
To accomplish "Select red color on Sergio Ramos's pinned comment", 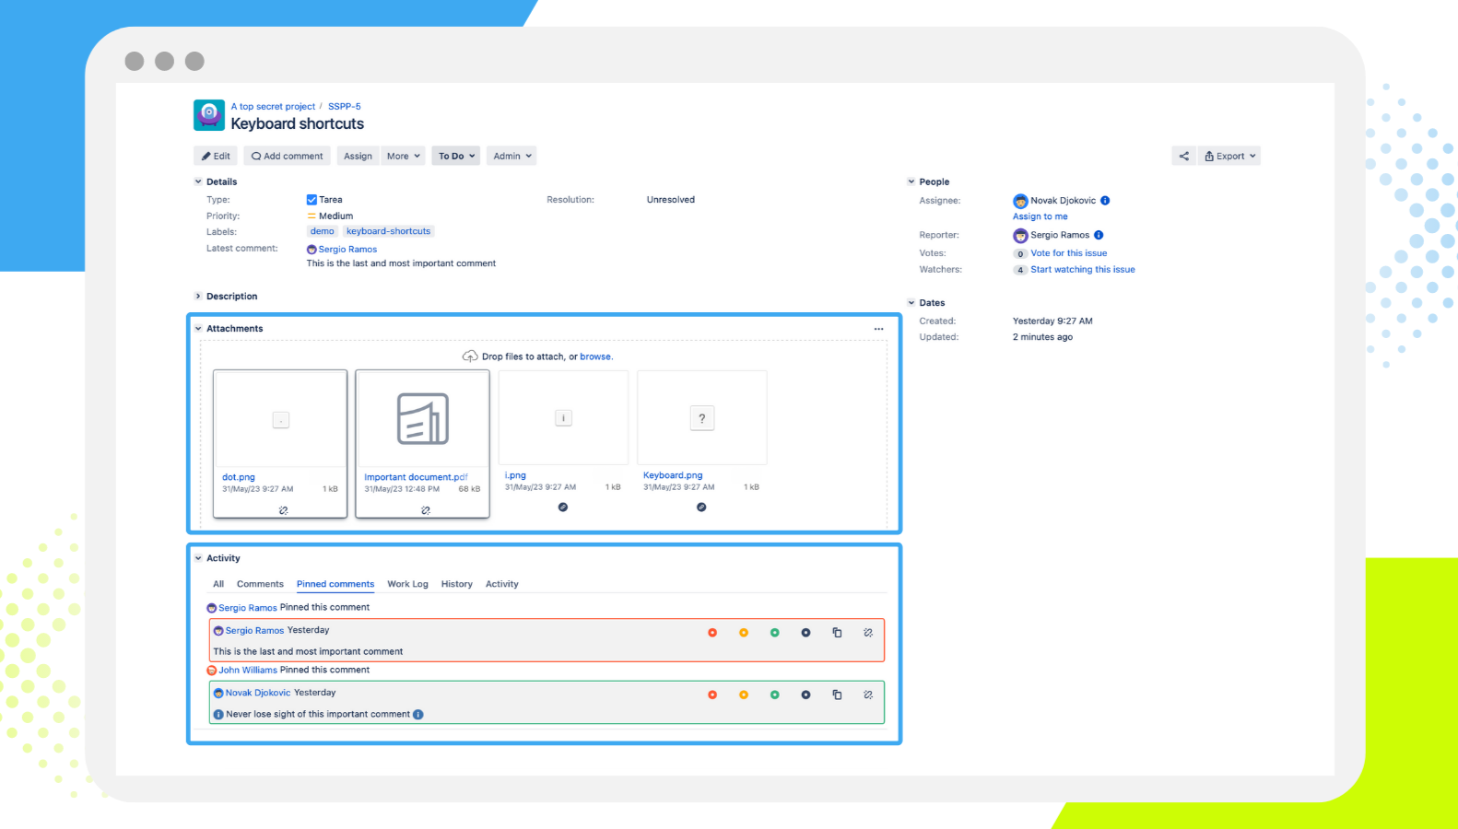I will click(x=712, y=633).
